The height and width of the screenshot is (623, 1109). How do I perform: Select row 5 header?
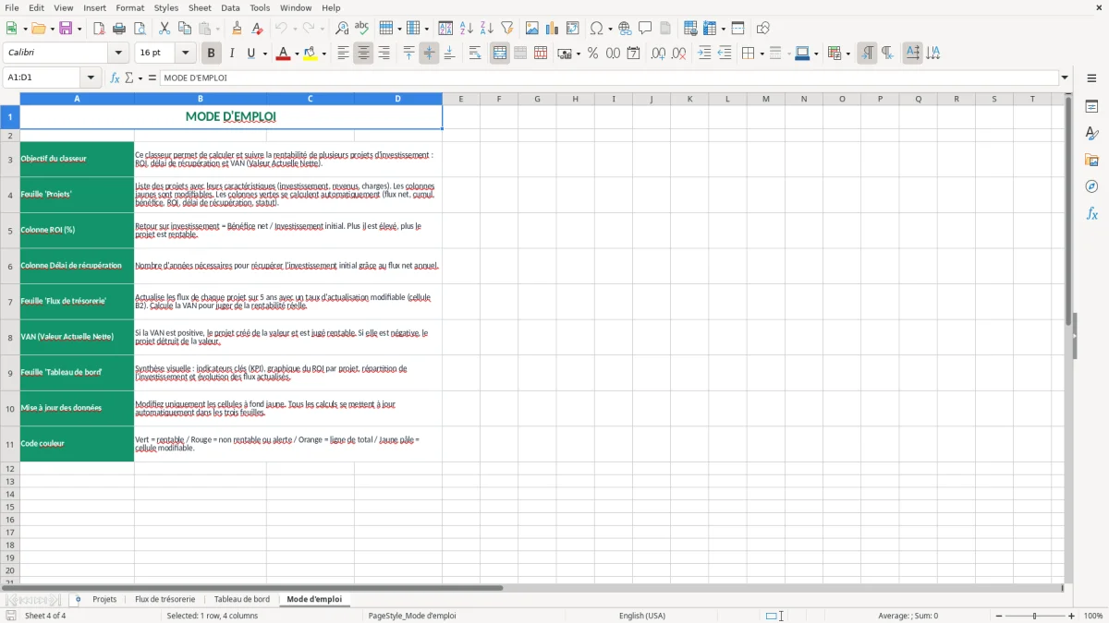click(x=10, y=231)
